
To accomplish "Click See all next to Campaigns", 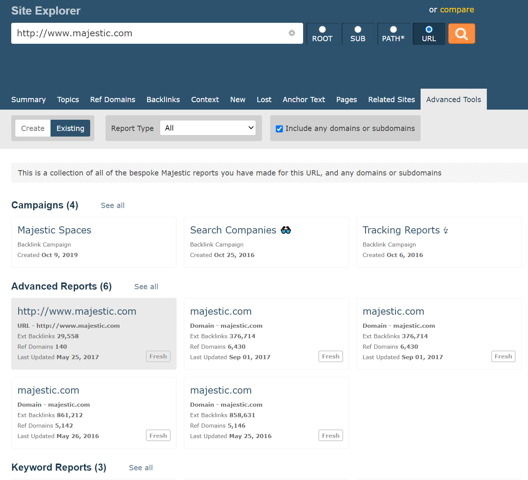I will coord(113,205).
